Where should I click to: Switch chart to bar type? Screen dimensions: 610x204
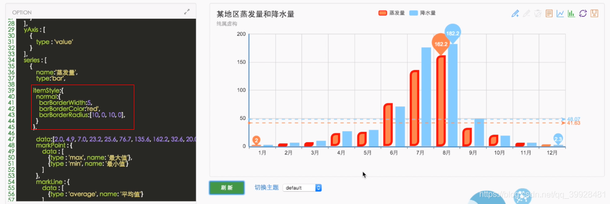572,13
